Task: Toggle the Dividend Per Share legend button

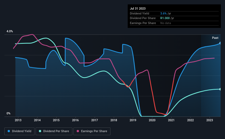Action: pos(54,131)
